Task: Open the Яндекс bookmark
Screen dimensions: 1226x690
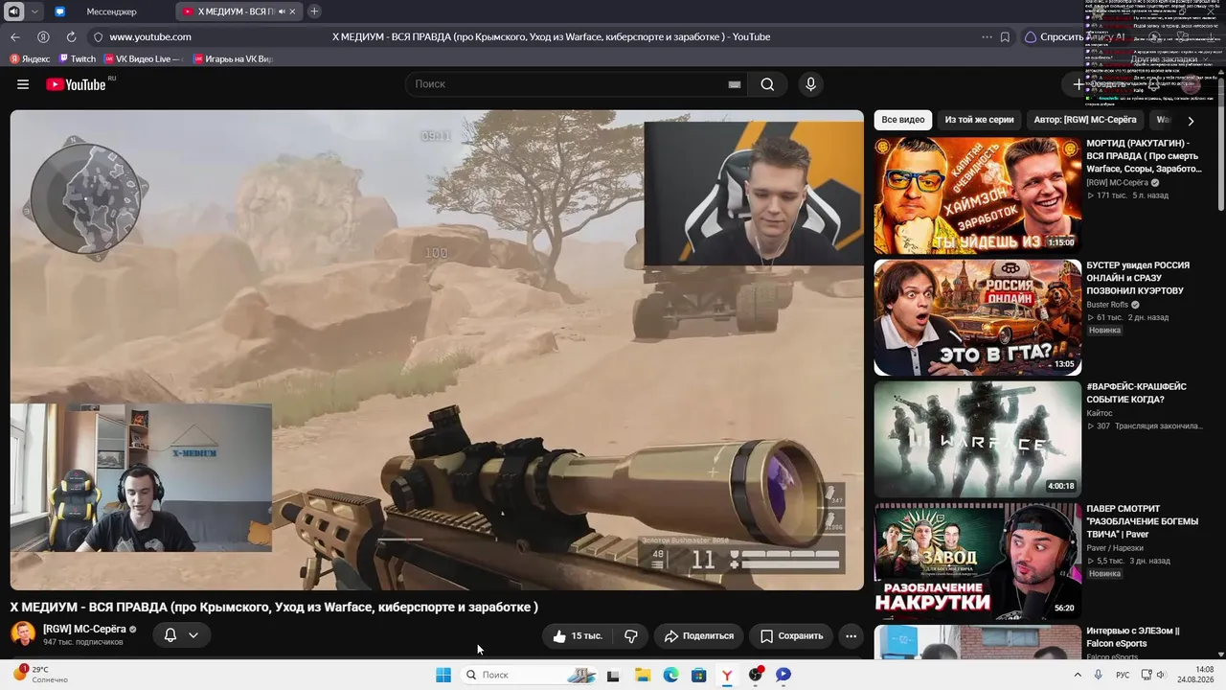Action: [x=30, y=59]
